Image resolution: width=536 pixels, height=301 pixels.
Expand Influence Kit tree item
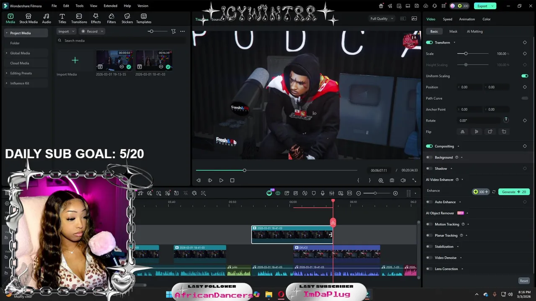click(x=6, y=83)
